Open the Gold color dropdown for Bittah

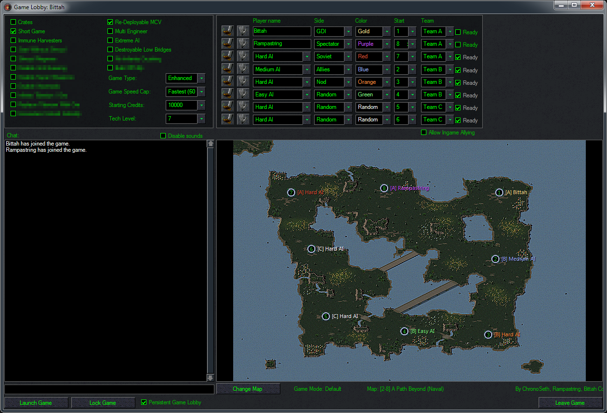click(373, 31)
